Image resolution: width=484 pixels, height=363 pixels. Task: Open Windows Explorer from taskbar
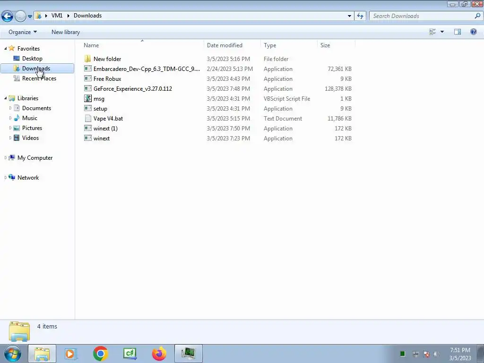click(x=42, y=354)
